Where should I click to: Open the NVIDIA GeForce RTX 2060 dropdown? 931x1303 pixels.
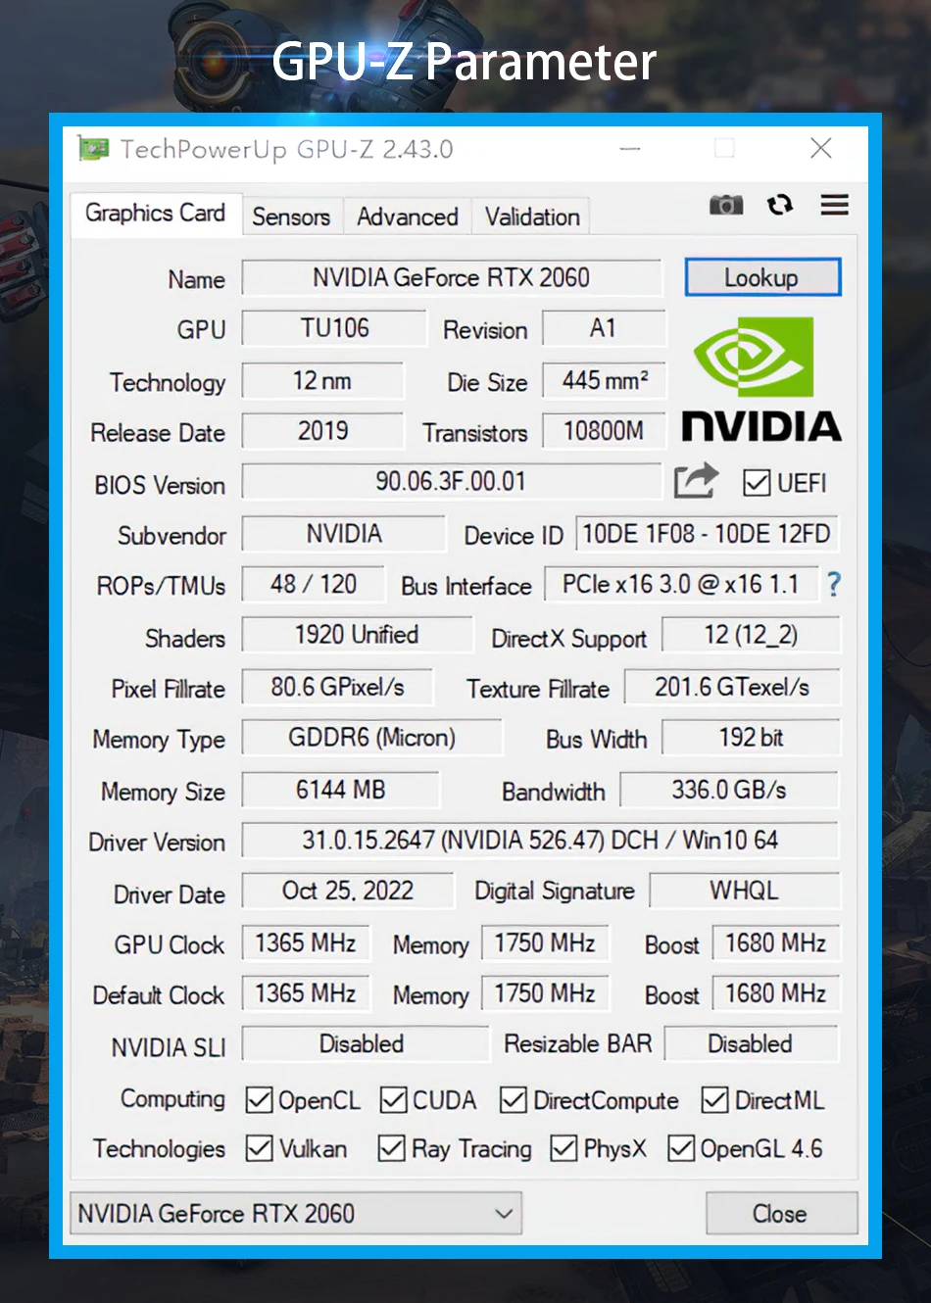295,1214
